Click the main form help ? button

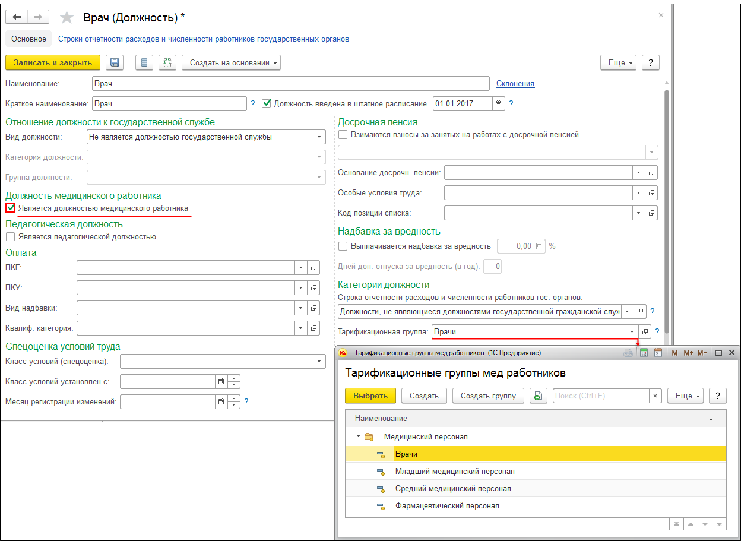(x=651, y=62)
